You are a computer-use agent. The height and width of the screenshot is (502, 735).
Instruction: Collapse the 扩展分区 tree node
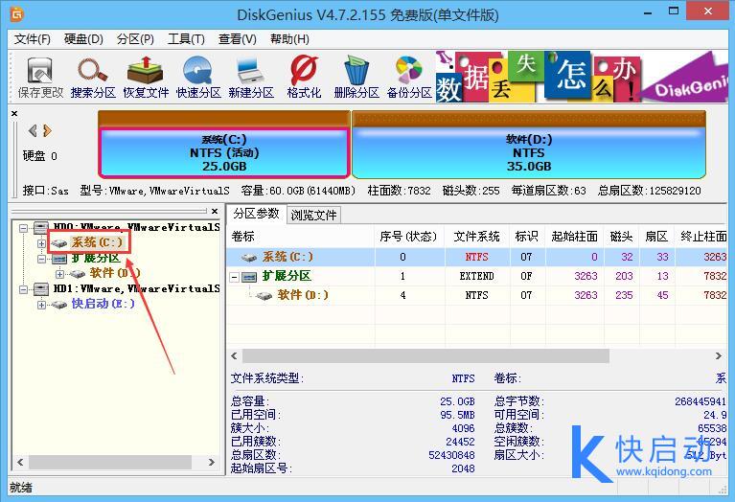41,259
